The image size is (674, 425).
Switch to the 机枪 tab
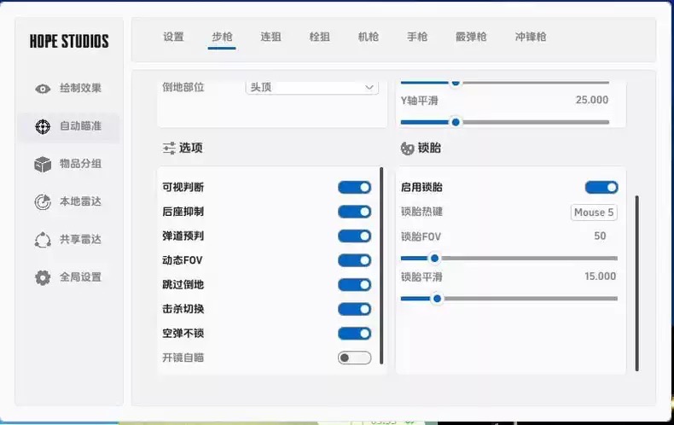pos(369,37)
